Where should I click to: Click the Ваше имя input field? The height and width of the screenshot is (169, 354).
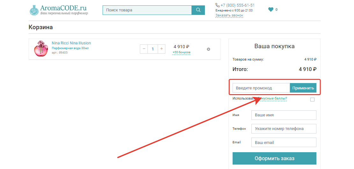[284, 115]
